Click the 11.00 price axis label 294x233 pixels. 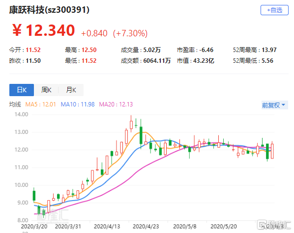(x=21, y=167)
